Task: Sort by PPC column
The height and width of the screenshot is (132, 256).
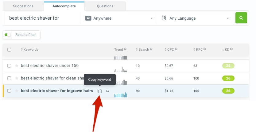Action: tap(198, 49)
